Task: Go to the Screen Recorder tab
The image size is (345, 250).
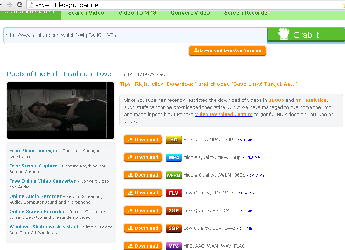Action: pyautogui.click(x=247, y=13)
